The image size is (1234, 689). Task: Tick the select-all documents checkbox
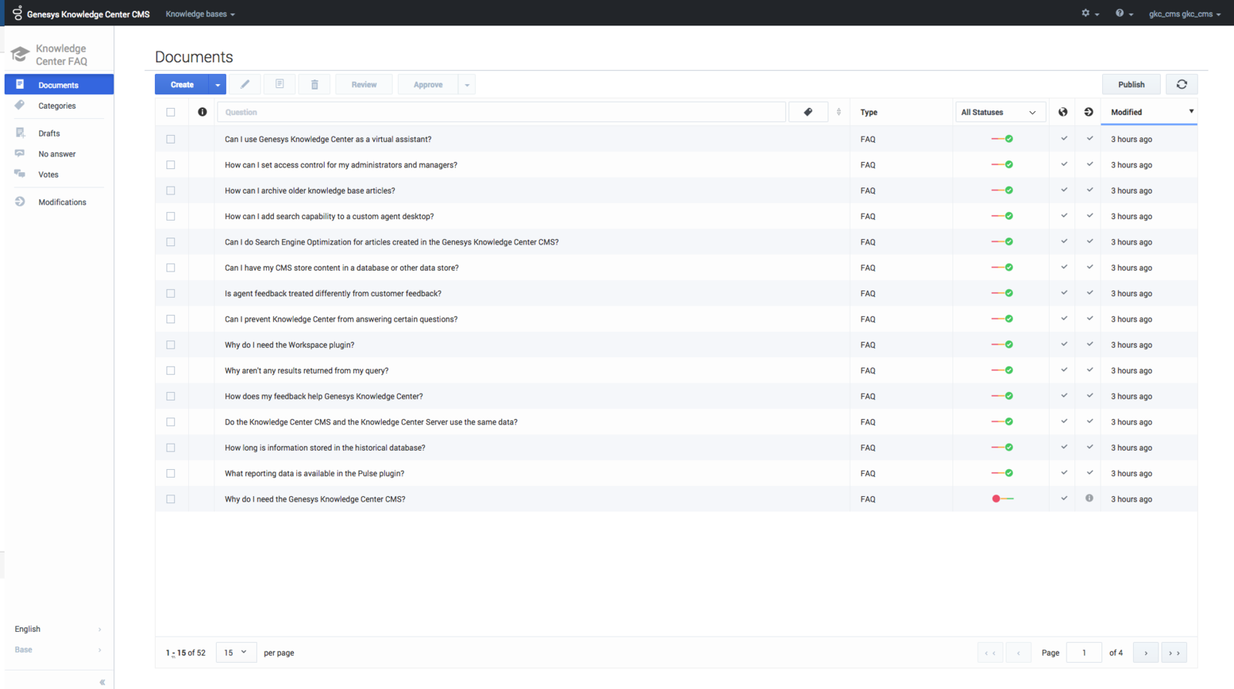coord(170,112)
